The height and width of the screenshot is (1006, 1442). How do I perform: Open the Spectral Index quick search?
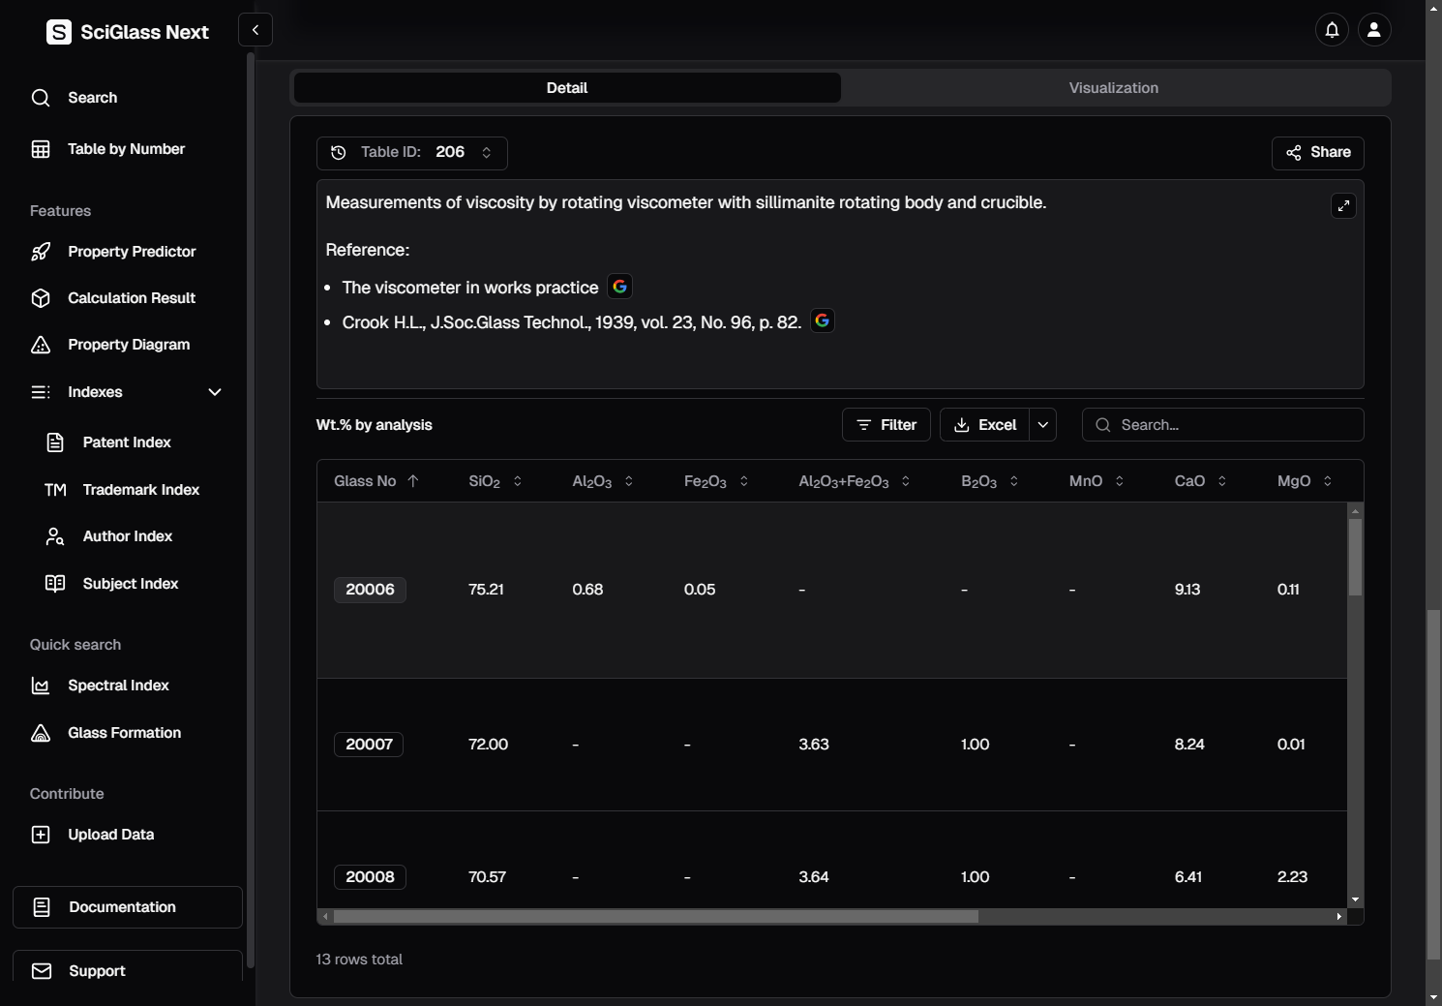[x=118, y=686]
